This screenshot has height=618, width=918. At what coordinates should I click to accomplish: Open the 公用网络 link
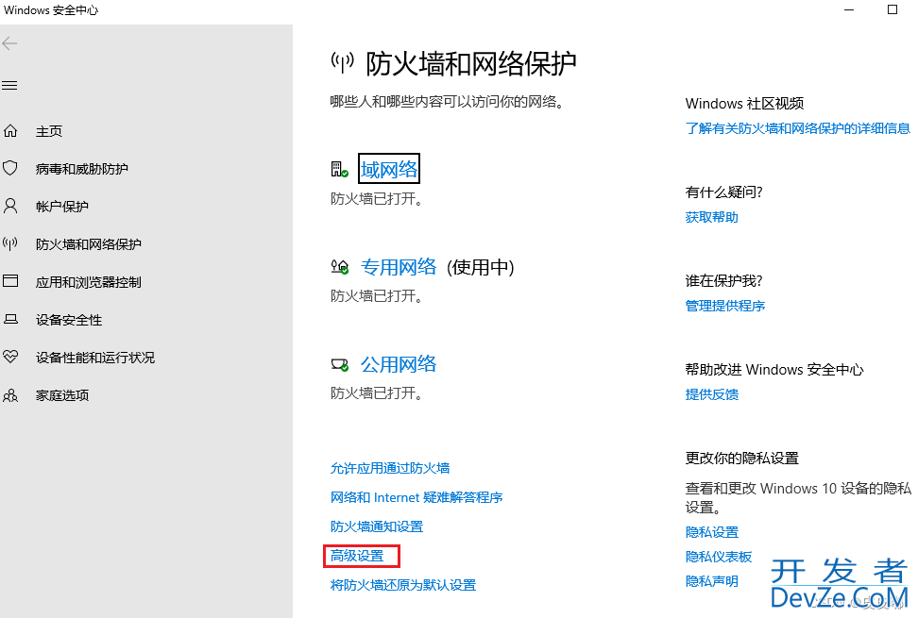399,365
